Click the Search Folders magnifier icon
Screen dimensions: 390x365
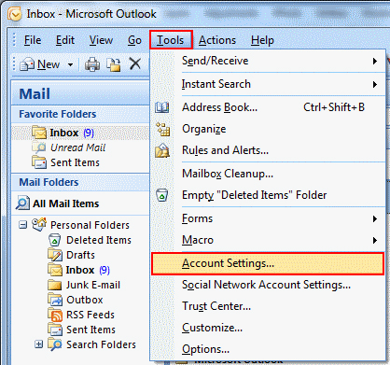(55, 344)
